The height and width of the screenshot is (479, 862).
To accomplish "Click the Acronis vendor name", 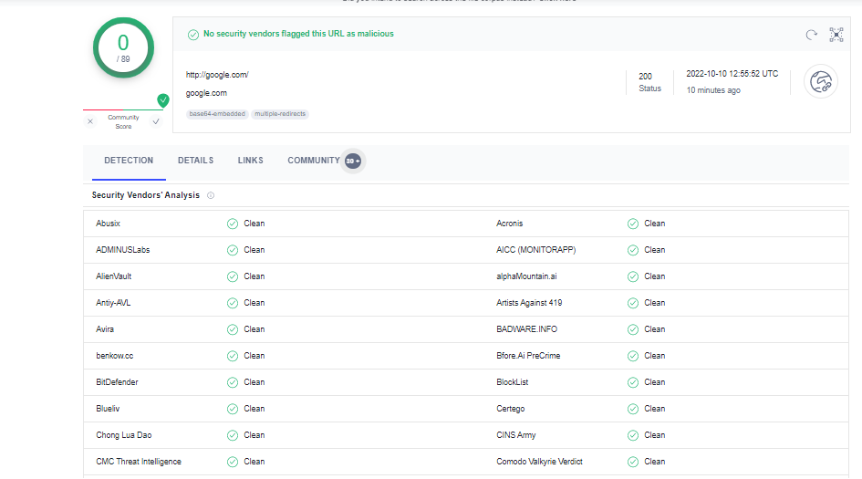I will [x=510, y=224].
